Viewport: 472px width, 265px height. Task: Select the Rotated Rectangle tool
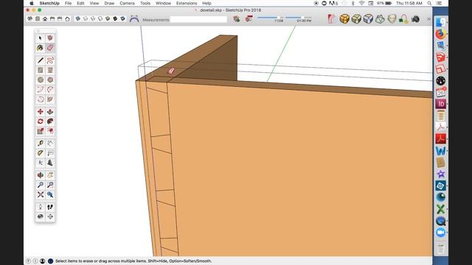click(50, 70)
